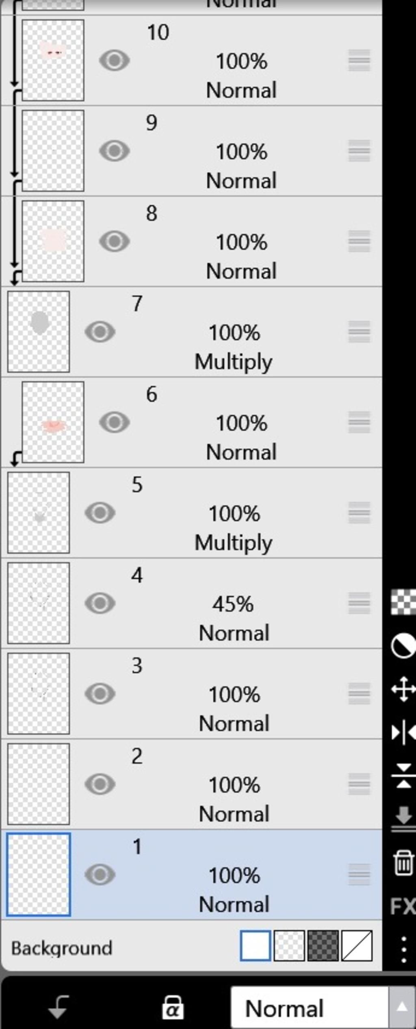Click the blend mode dropdown arrow

402,1007
